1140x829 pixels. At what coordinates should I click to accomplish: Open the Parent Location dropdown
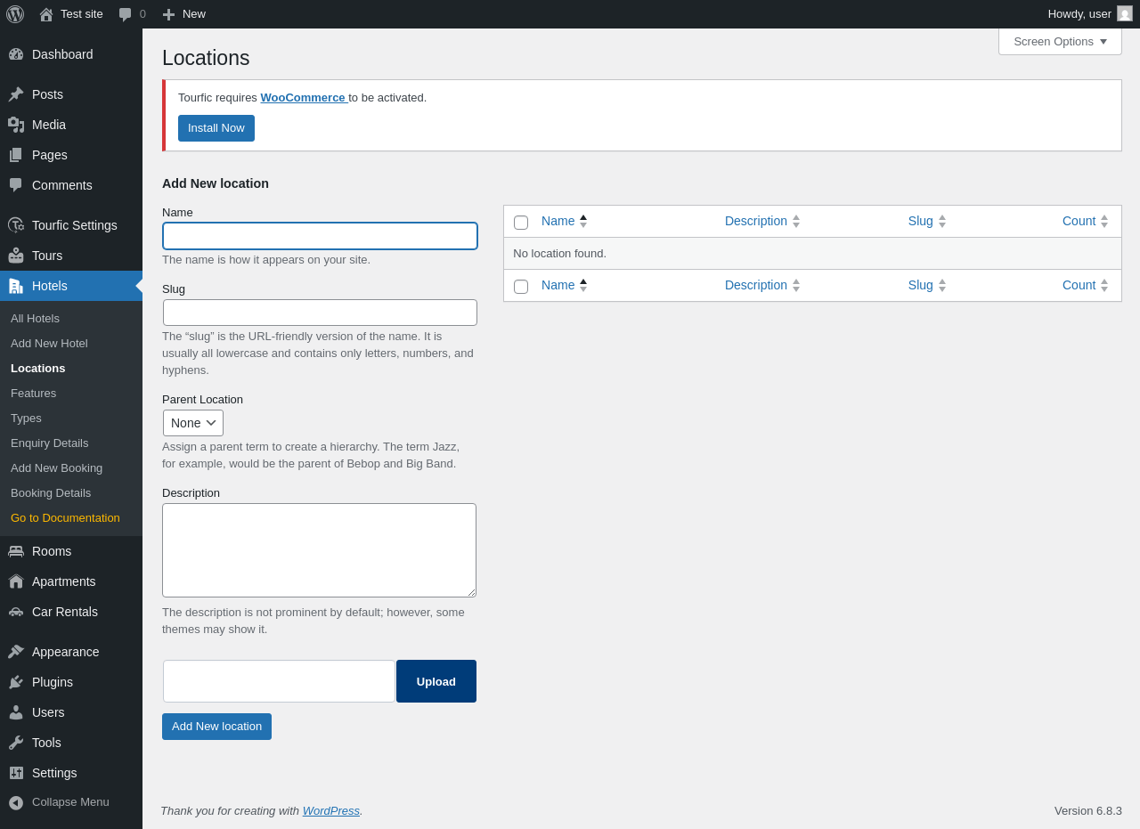pos(193,423)
